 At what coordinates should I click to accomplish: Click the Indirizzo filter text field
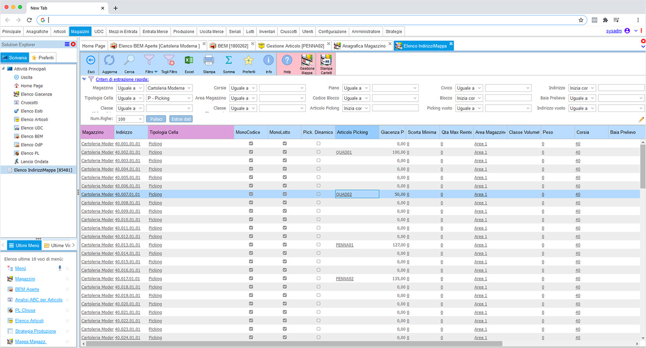pos(621,88)
